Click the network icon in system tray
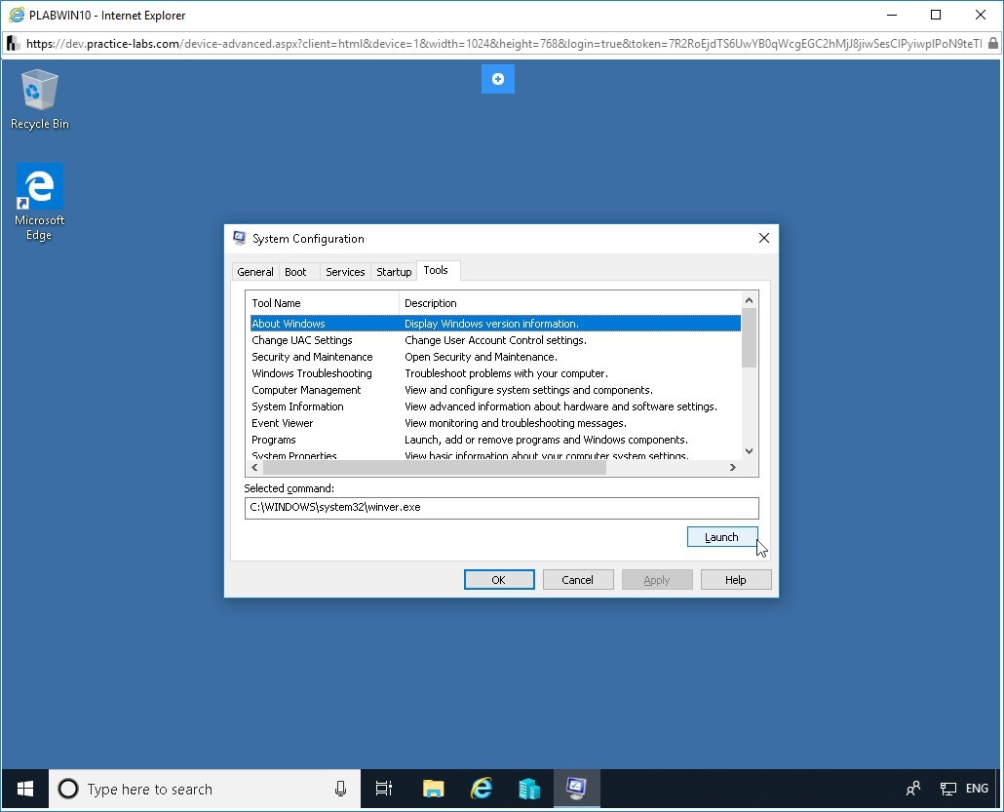 (947, 789)
